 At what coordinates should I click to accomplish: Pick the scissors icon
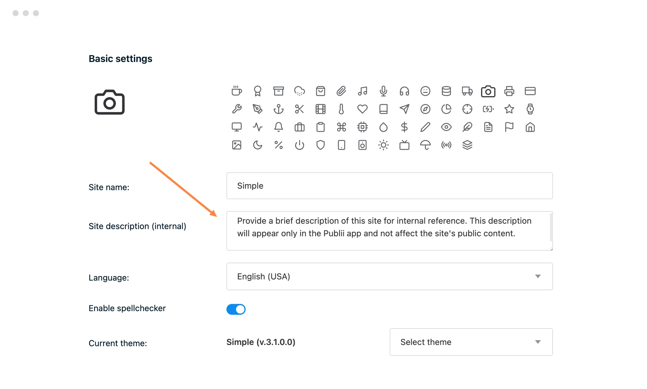point(300,109)
